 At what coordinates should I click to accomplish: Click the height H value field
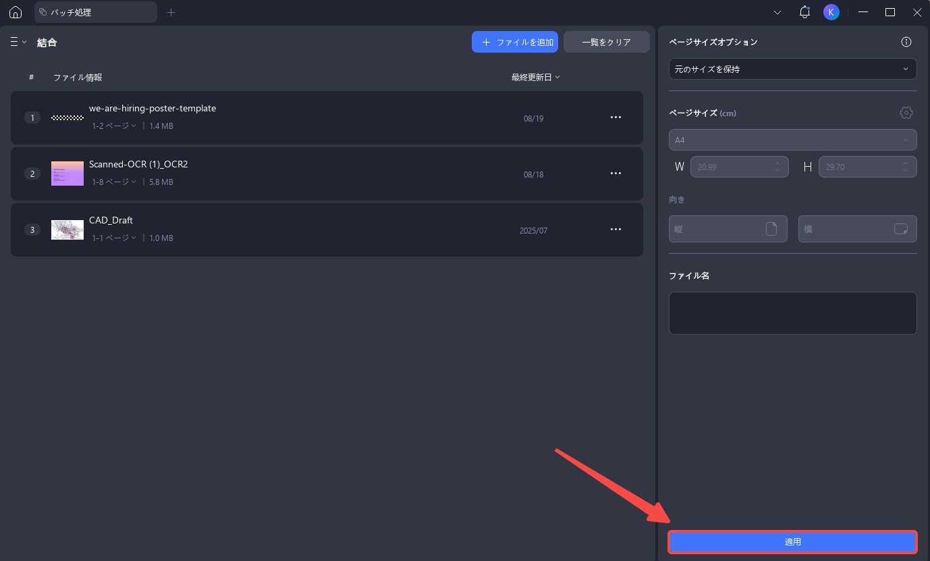point(867,167)
